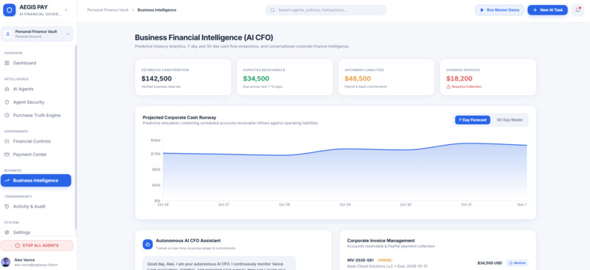This screenshot has height=270, width=590.
Task: Click the Alex Vance profile avatar
Action: pyautogui.click(x=6, y=262)
